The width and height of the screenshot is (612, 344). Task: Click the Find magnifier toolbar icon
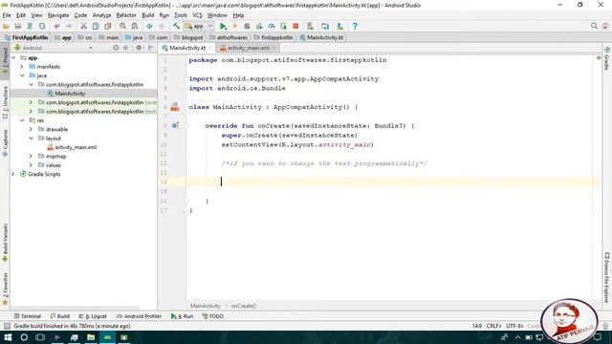(123, 26)
